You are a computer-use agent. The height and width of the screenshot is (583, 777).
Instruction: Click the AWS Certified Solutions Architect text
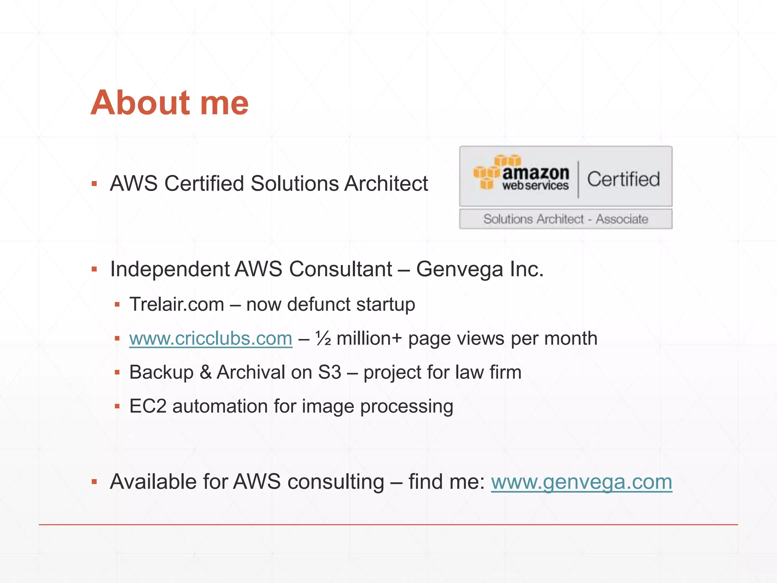[x=269, y=184]
